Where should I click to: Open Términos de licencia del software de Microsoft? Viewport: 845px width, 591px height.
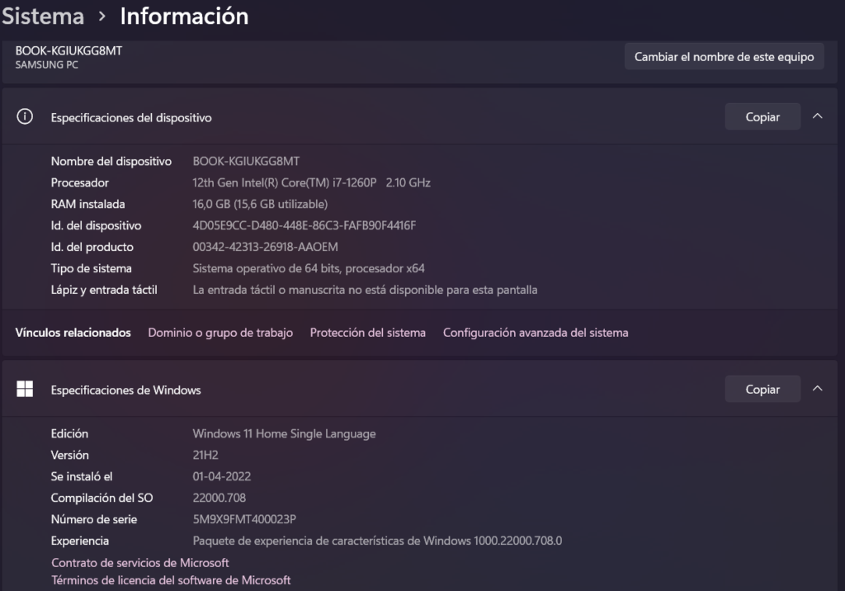pyautogui.click(x=171, y=580)
